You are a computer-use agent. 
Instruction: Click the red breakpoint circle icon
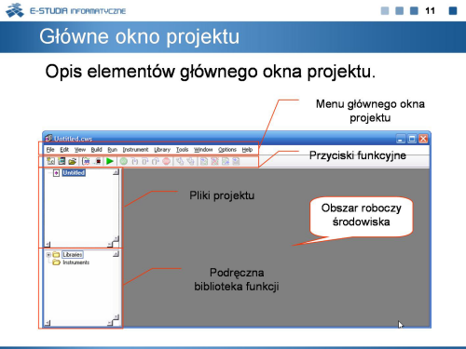coord(167,161)
